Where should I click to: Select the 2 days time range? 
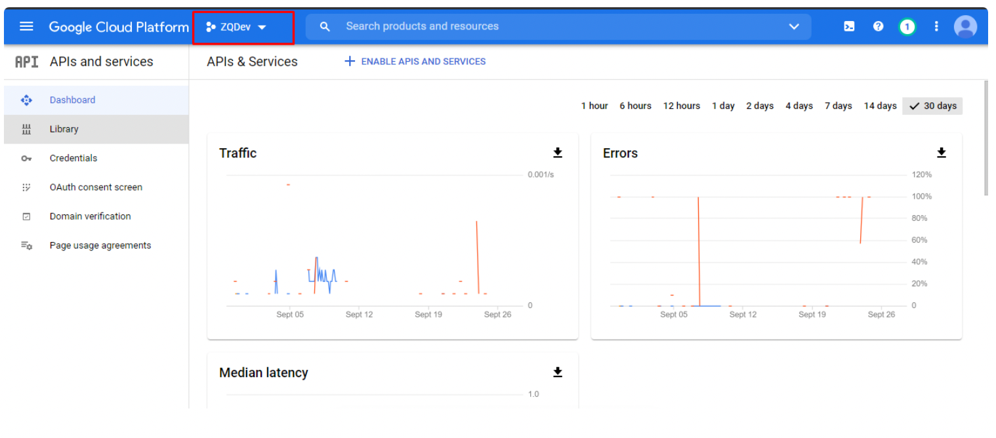(760, 106)
